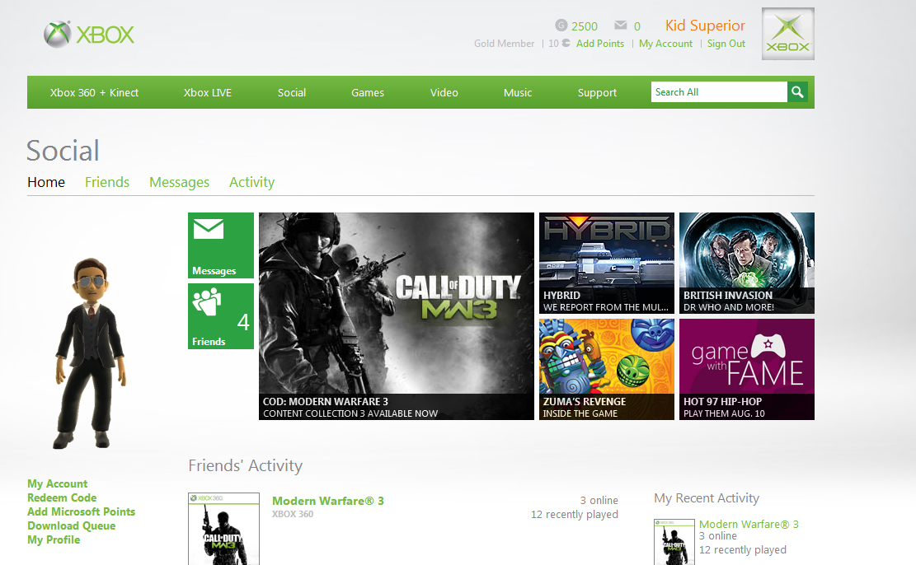
Task: Click Add Microsoft Points link
Action: coord(81,512)
